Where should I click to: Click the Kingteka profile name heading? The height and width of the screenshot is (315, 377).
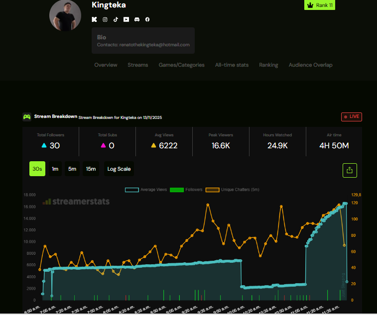(109, 4)
